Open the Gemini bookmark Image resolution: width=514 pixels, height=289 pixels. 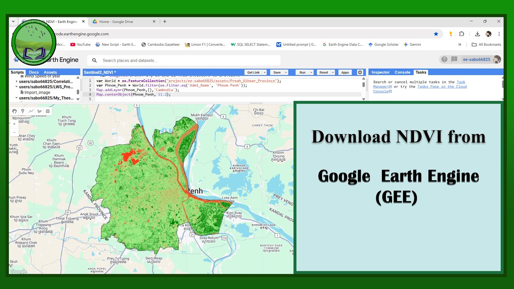[412, 45]
